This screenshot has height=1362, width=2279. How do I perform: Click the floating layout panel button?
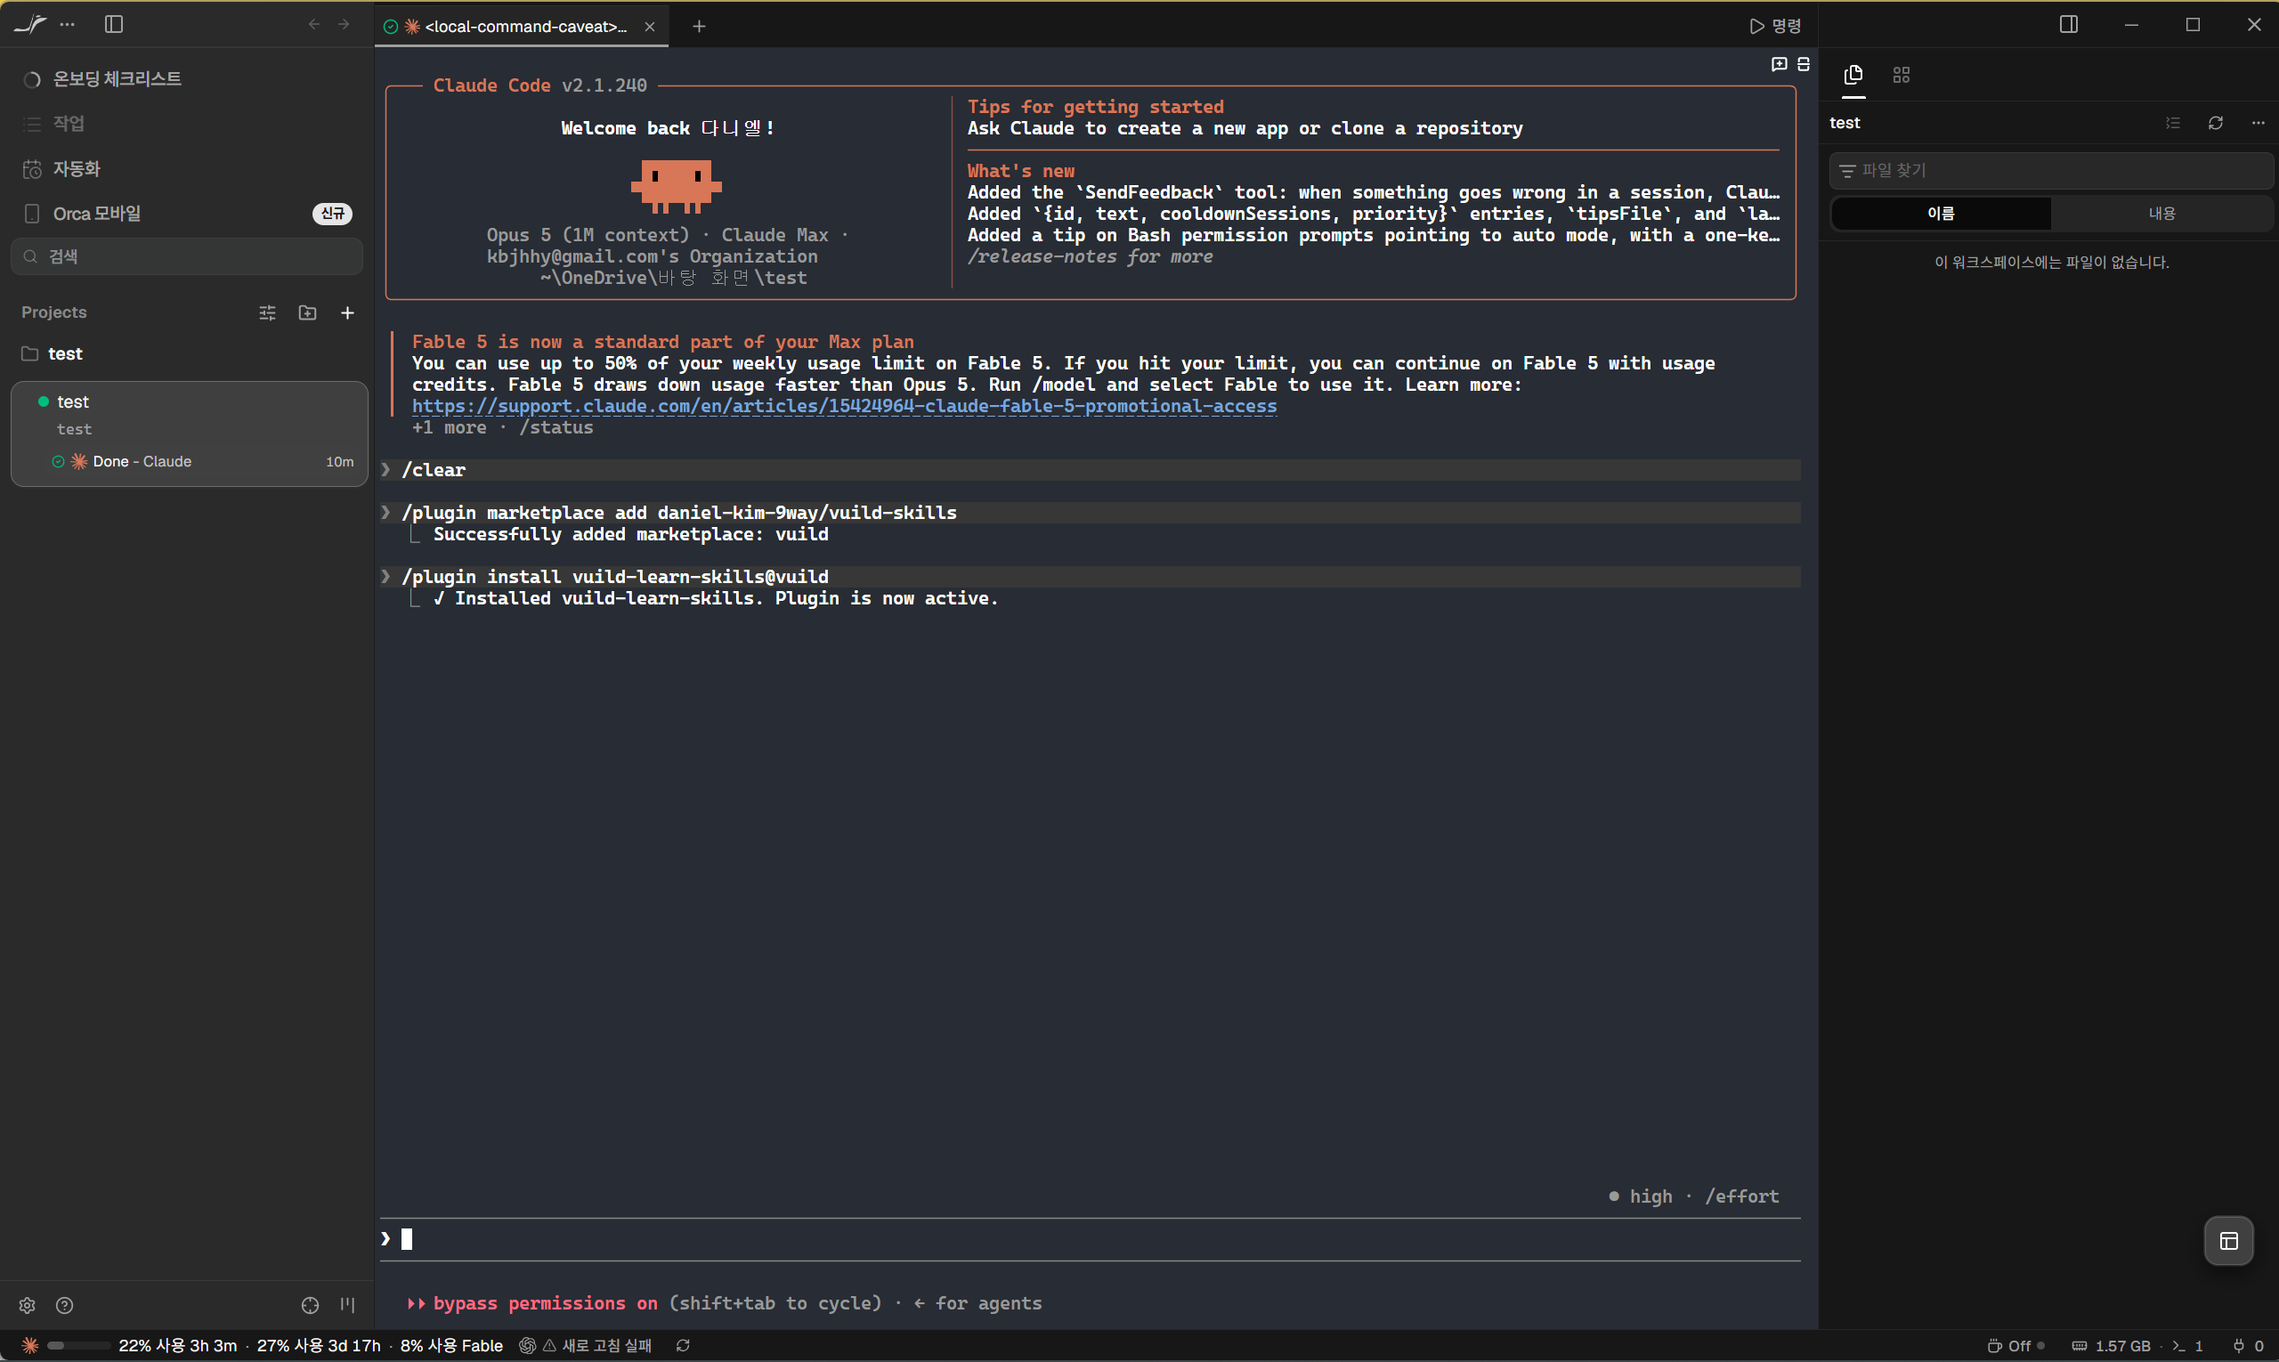[x=2228, y=1242]
